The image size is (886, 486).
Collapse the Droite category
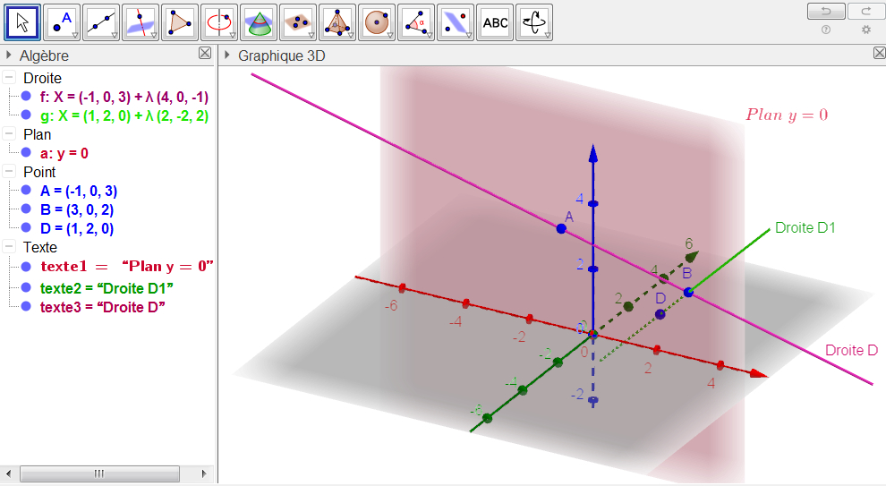pos(9,78)
